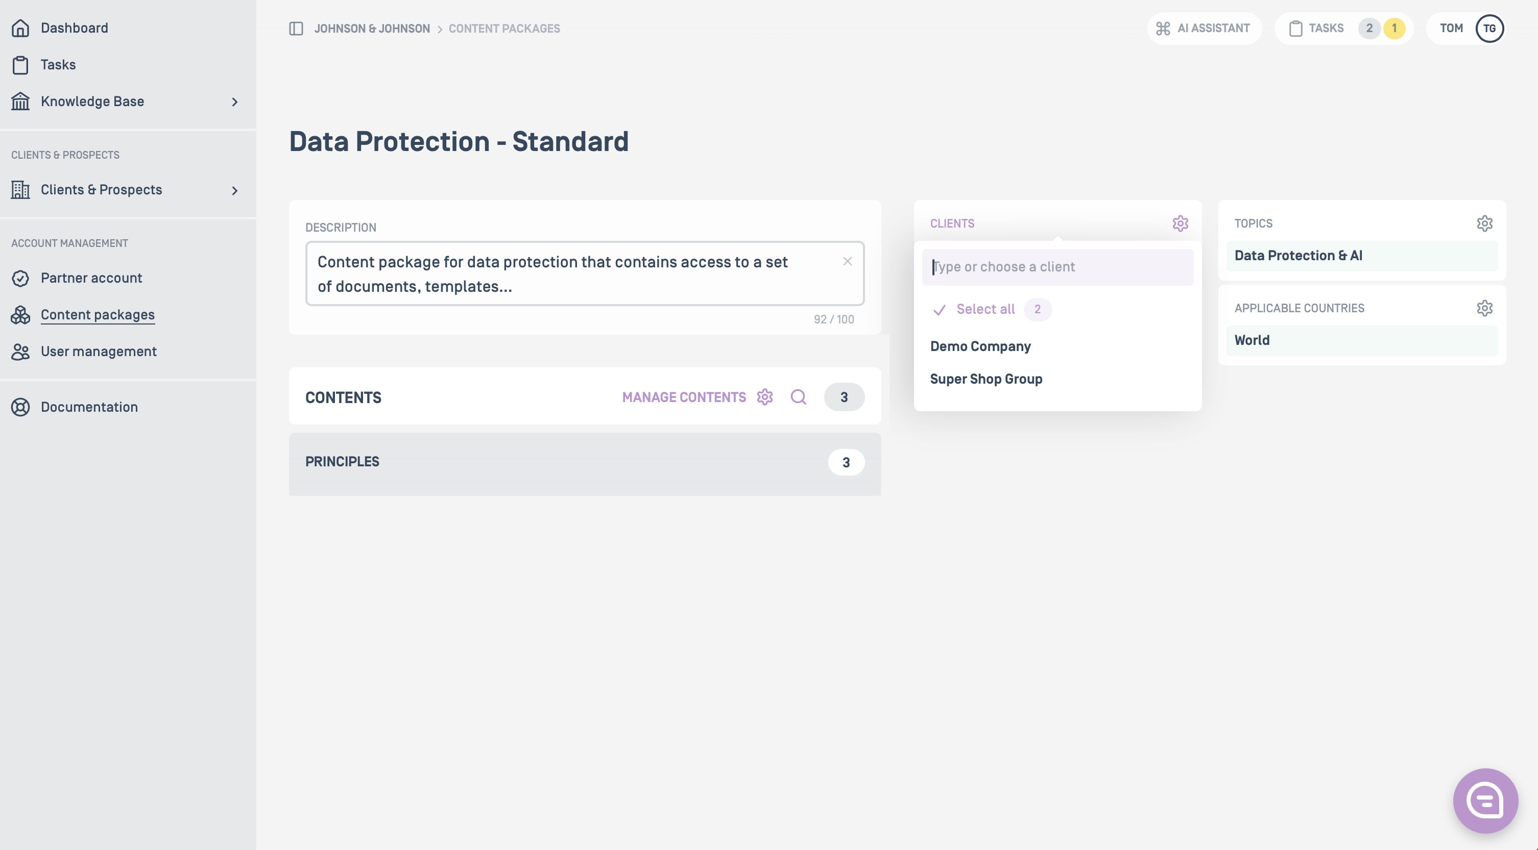1538x850 pixels.
Task: Click the Data Protection & AI topic
Action: pos(1361,256)
